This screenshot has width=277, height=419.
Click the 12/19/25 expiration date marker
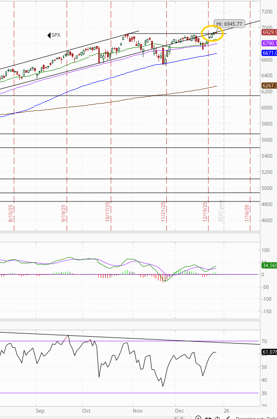(x=205, y=212)
